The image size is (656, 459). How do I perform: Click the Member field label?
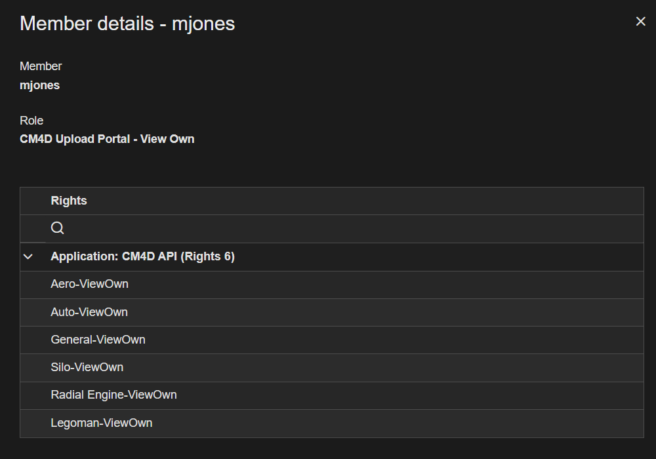point(41,66)
